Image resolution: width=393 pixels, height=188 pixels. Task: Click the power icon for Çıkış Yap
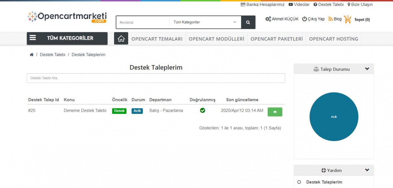click(304, 19)
